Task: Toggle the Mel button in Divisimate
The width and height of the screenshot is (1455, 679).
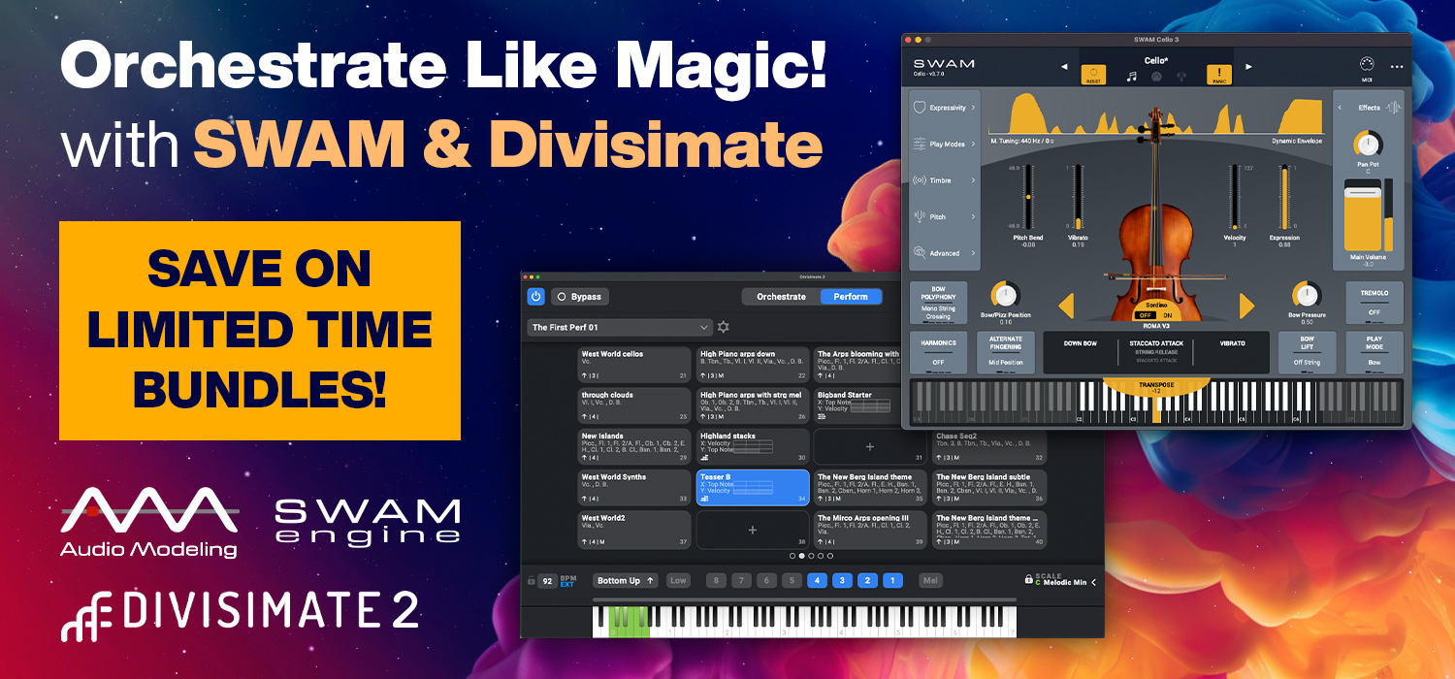Action: [x=930, y=581]
